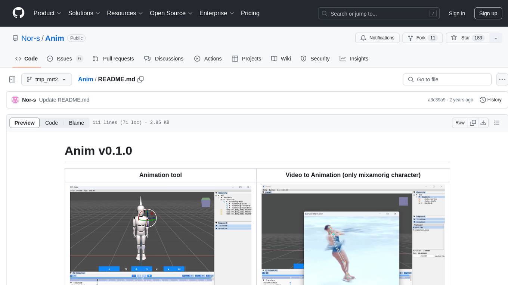
Task: Expand the Solutions menu
Action: click(x=84, y=13)
